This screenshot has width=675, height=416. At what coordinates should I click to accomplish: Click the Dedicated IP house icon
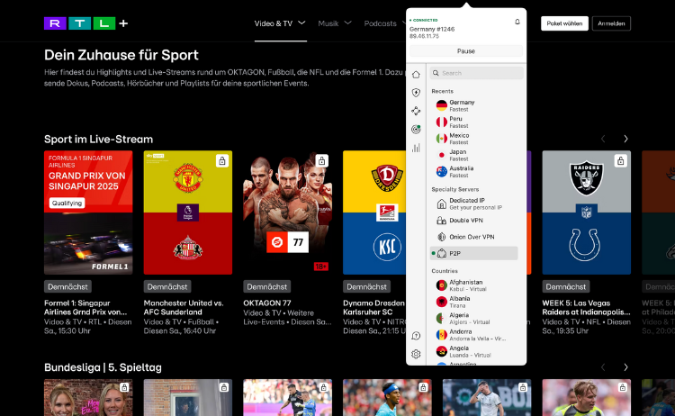click(441, 203)
